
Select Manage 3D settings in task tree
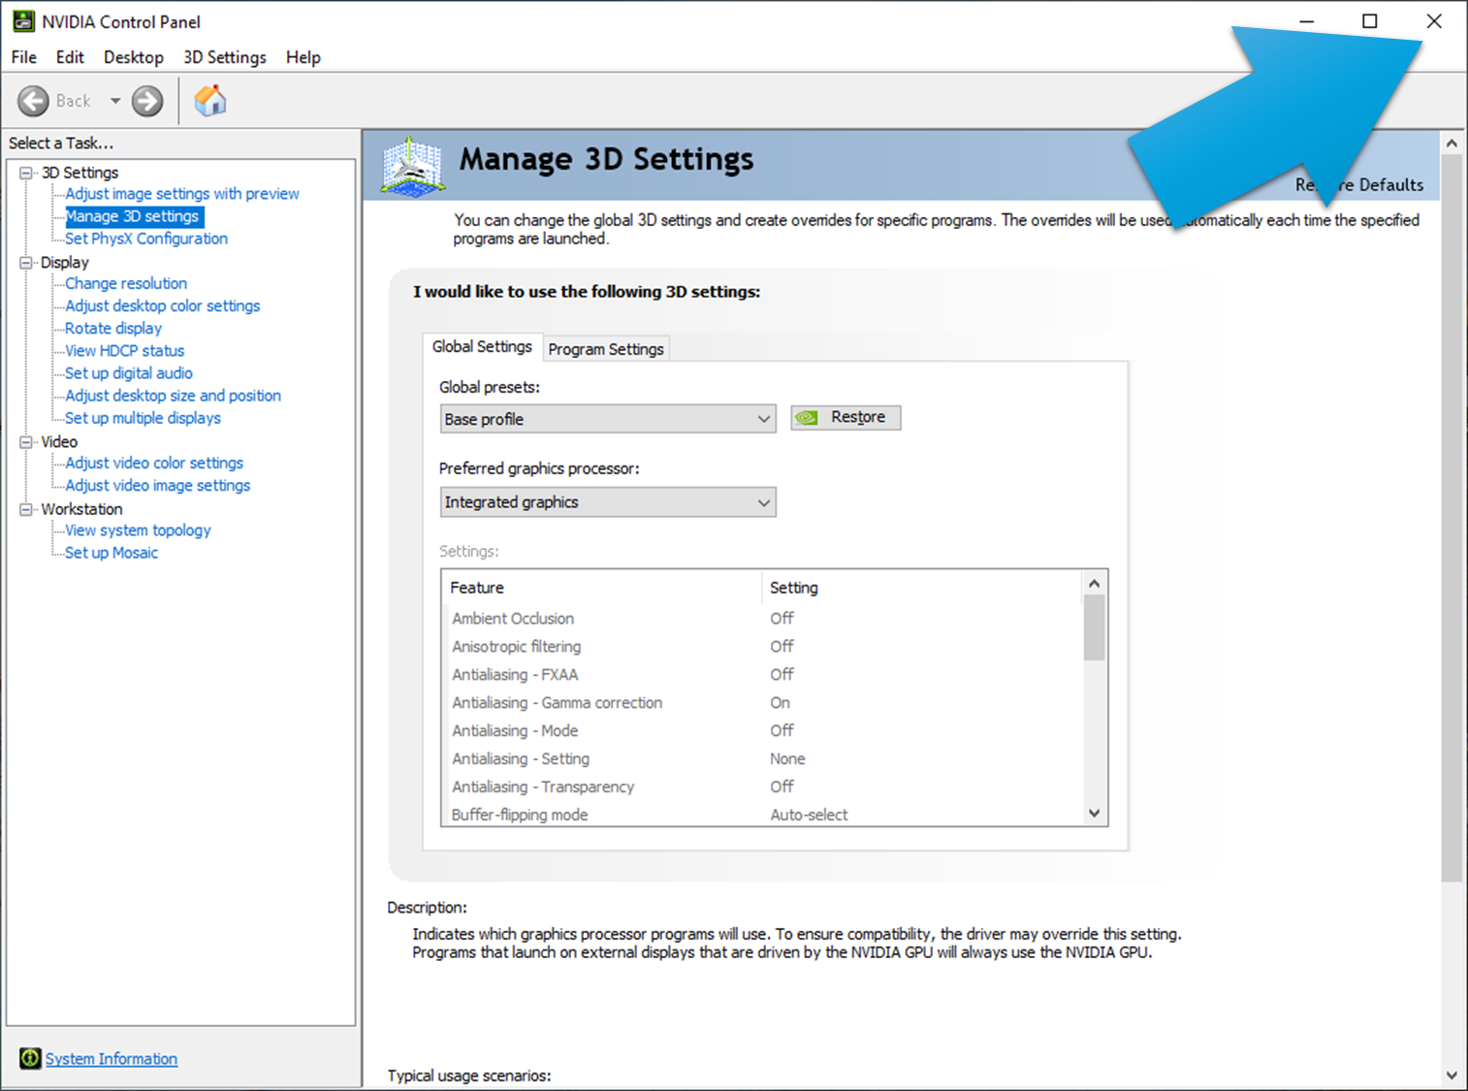(133, 216)
